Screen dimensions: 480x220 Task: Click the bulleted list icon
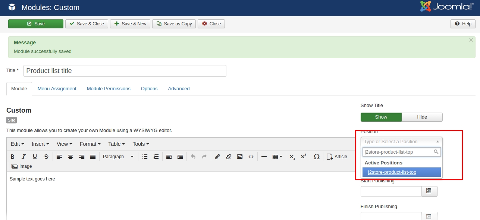[145, 157]
